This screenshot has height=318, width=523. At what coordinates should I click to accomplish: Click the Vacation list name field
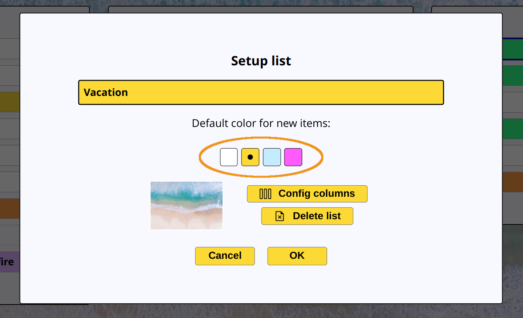[261, 93]
